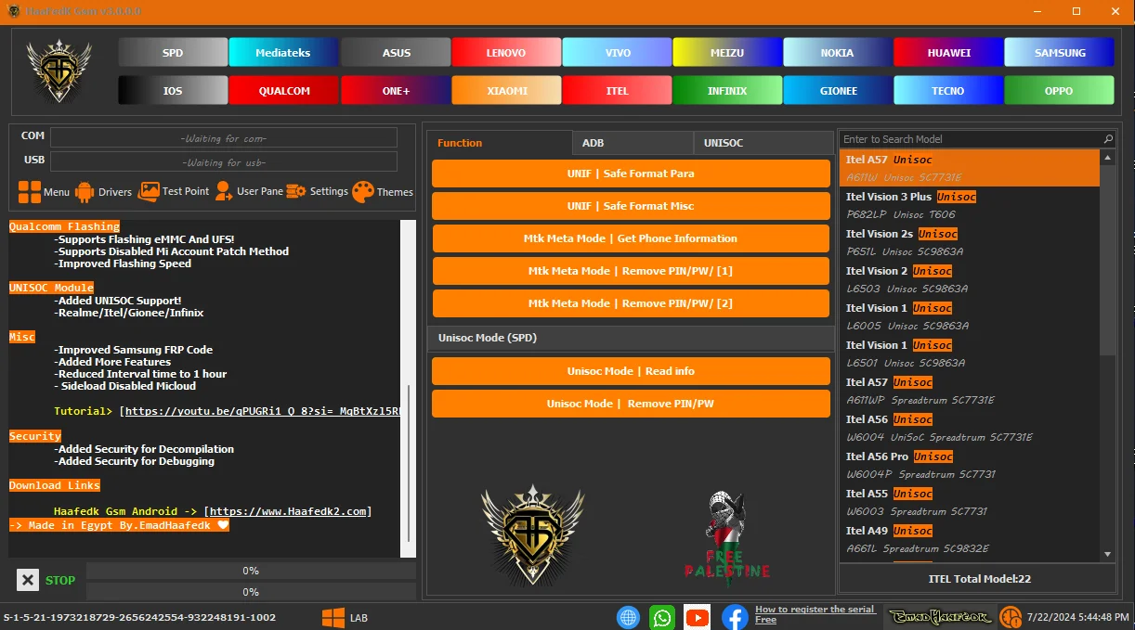Open the Facebook icon
This screenshot has height=630, width=1135.
[735, 617]
